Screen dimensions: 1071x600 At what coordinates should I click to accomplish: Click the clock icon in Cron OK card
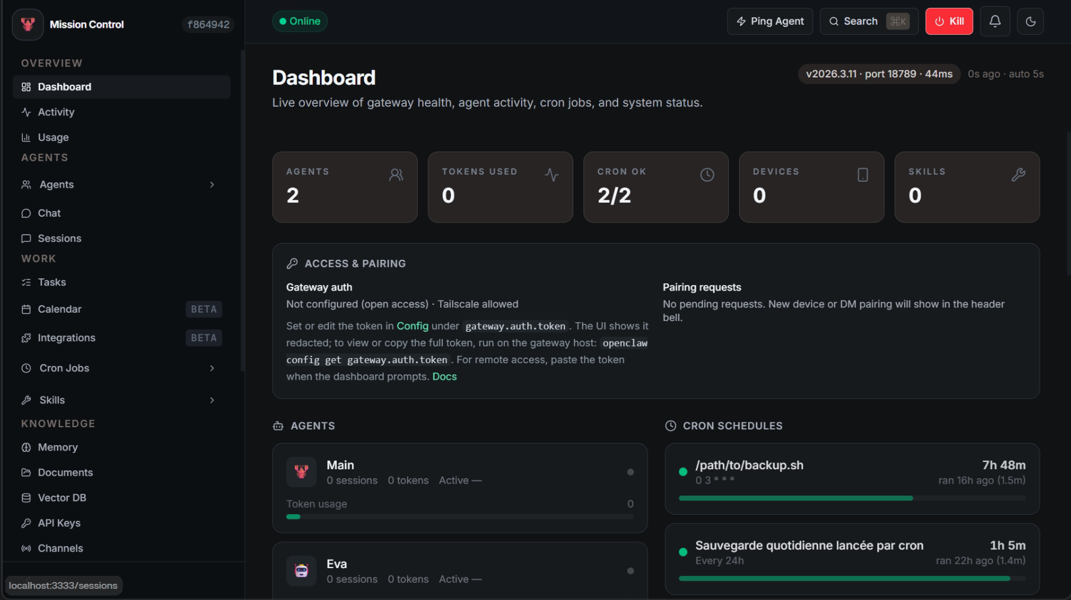(x=707, y=175)
